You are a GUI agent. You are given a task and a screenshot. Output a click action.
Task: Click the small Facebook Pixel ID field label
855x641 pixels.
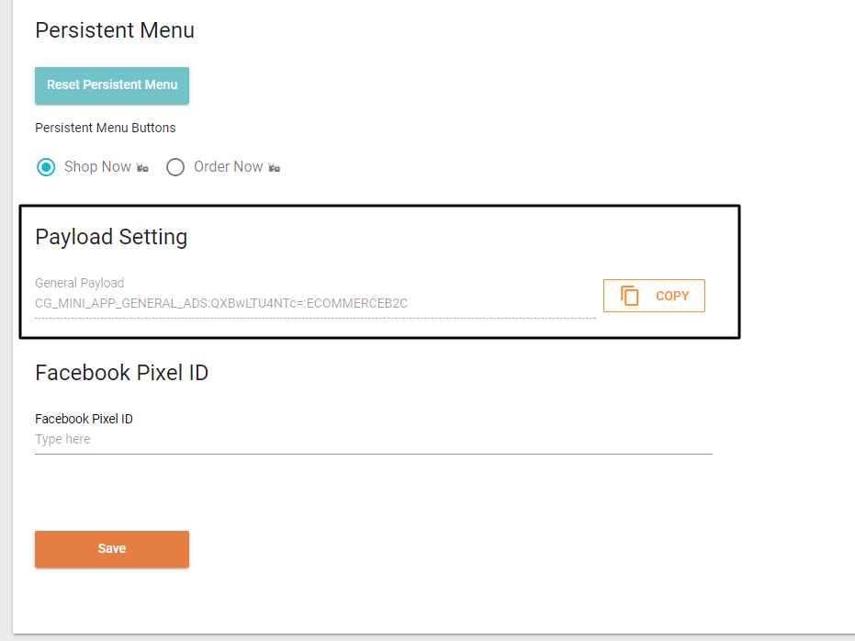click(84, 419)
